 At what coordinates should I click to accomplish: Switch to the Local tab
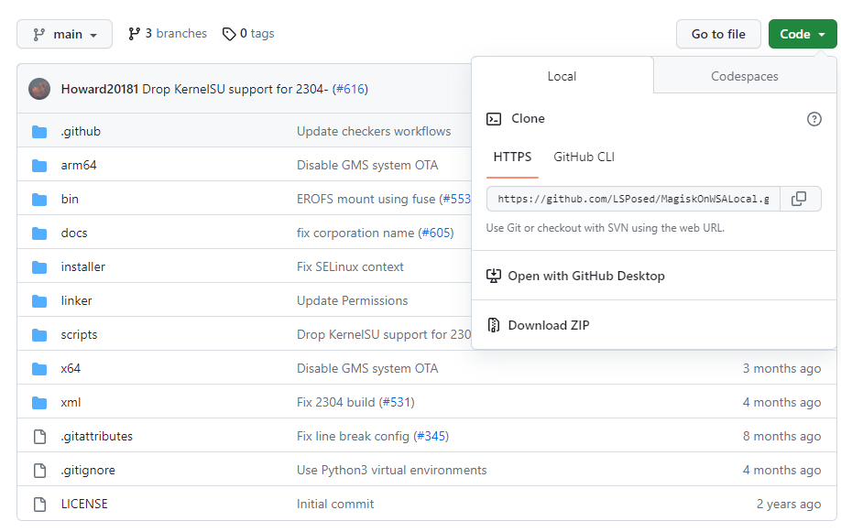562,76
